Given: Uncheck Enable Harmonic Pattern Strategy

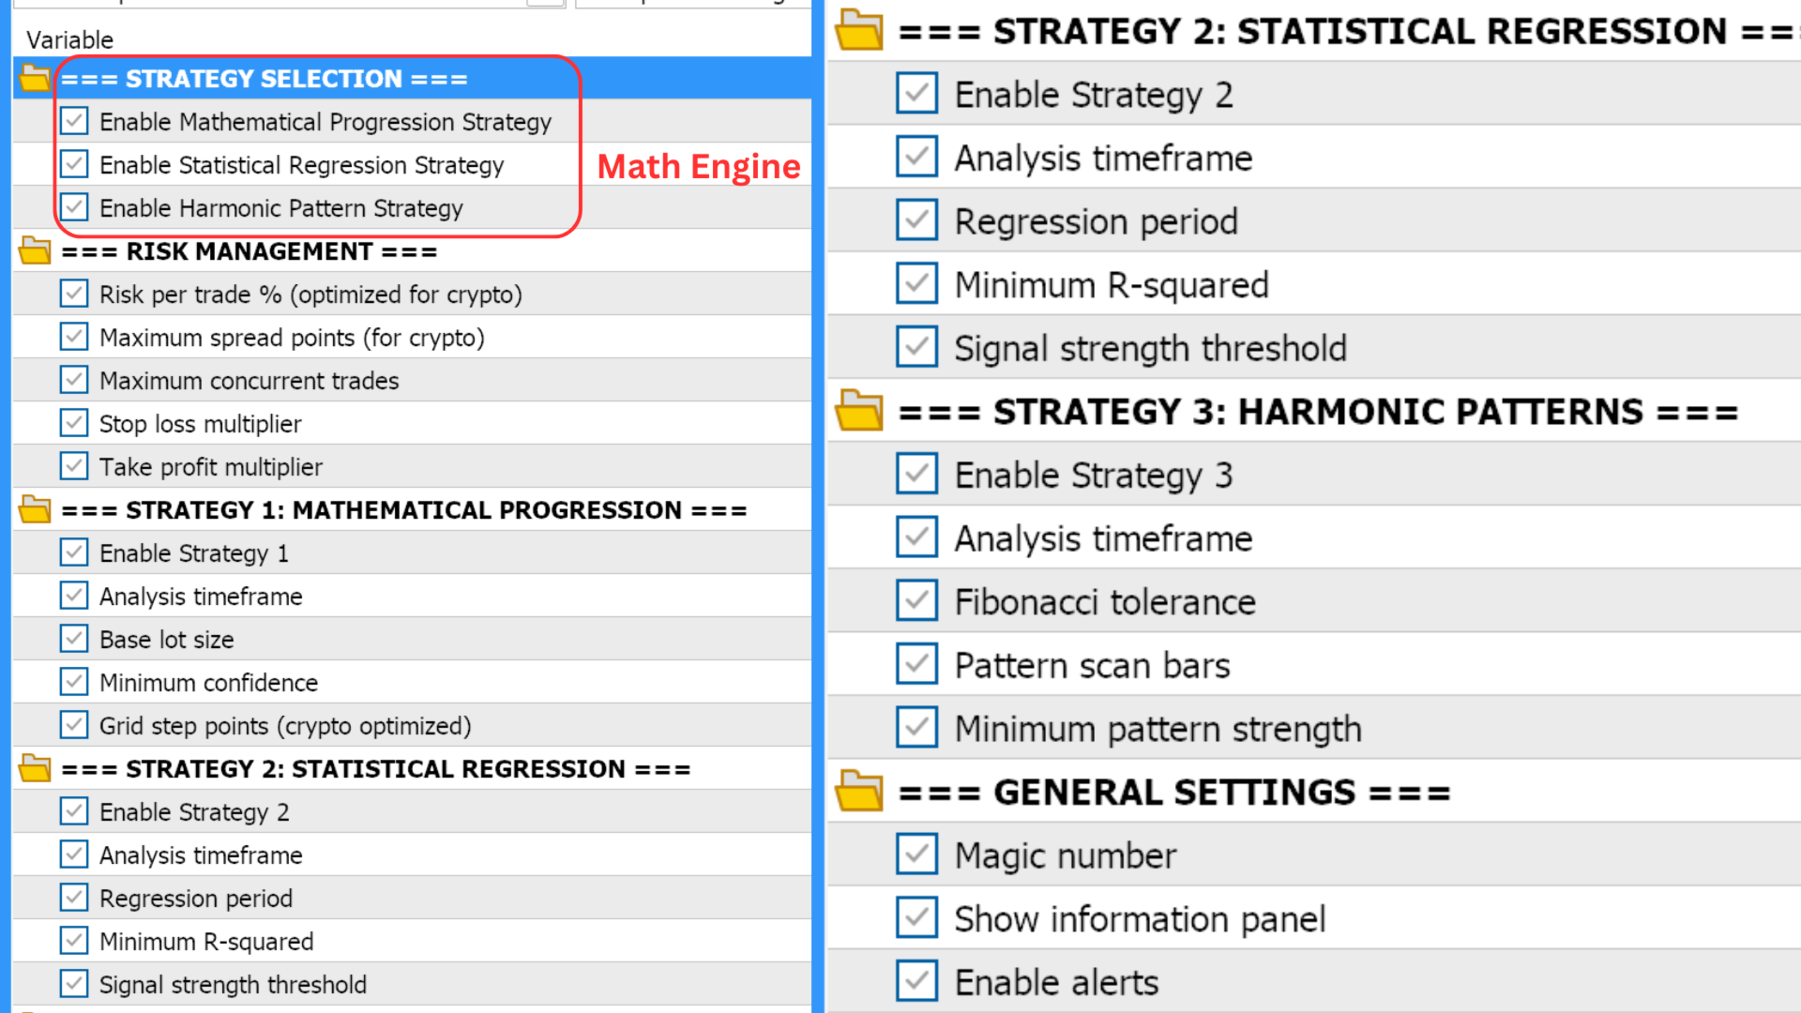Looking at the screenshot, I should click(x=74, y=207).
